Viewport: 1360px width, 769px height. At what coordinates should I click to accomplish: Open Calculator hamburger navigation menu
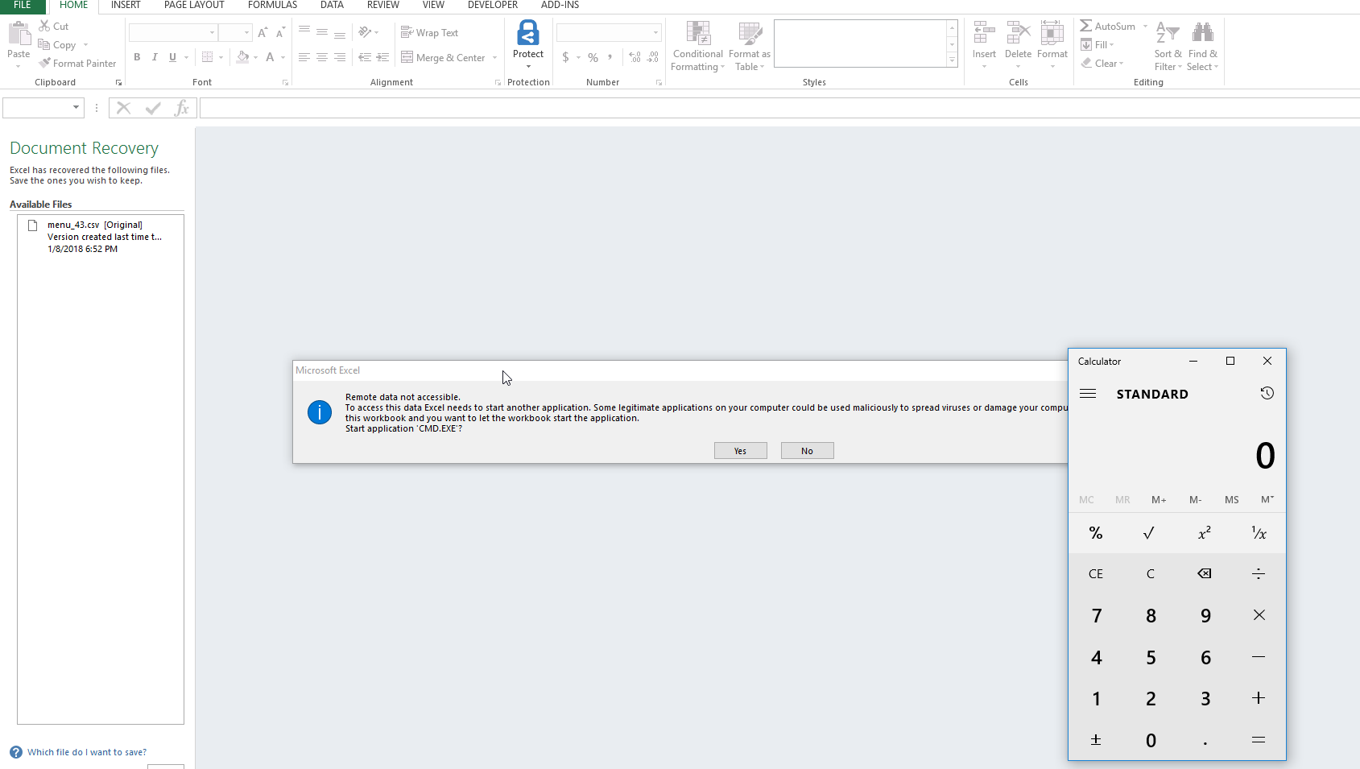coord(1088,394)
